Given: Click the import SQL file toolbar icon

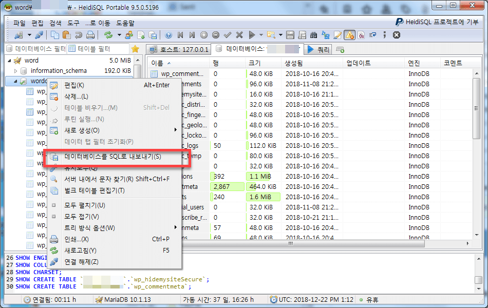Looking at the screenshot, I should [141, 35].
